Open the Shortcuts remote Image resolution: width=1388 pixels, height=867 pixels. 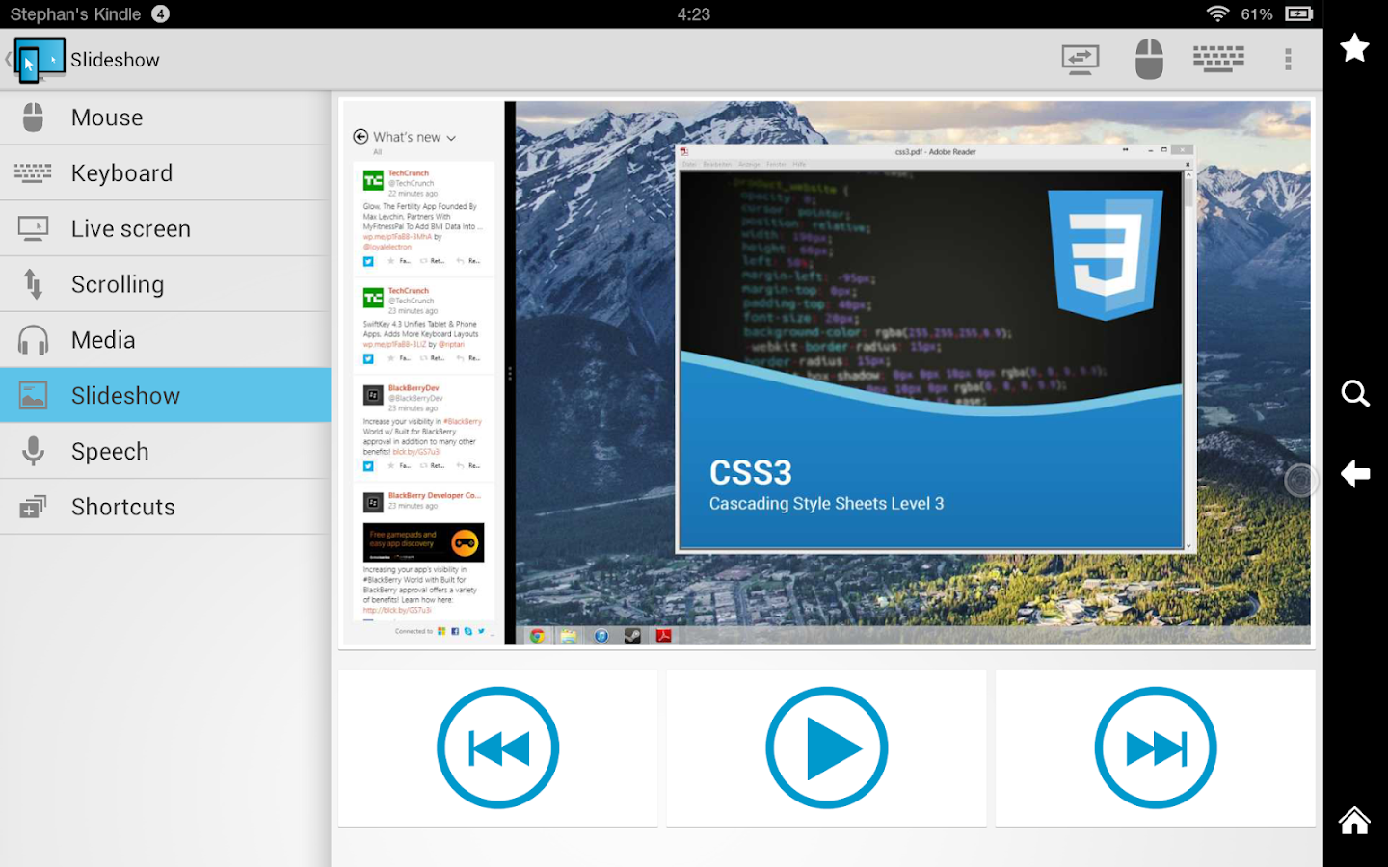[x=122, y=506]
